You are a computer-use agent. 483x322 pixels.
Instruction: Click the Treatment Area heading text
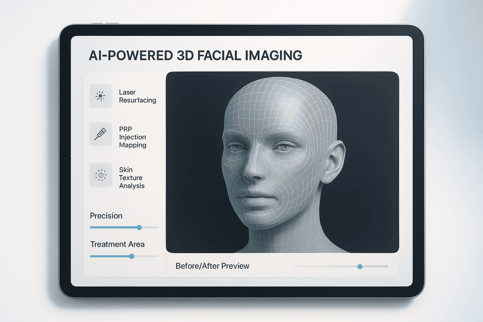(117, 244)
